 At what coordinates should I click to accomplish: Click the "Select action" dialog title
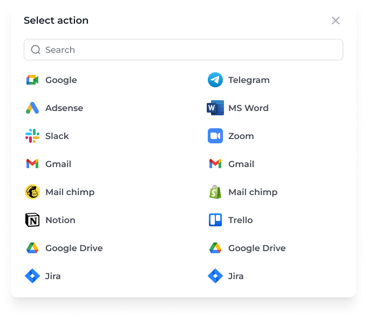point(56,20)
